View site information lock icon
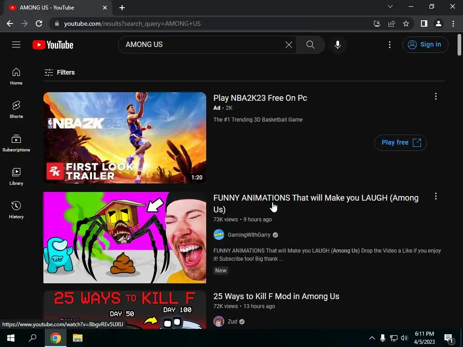The image size is (463, 347). pos(57,23)
